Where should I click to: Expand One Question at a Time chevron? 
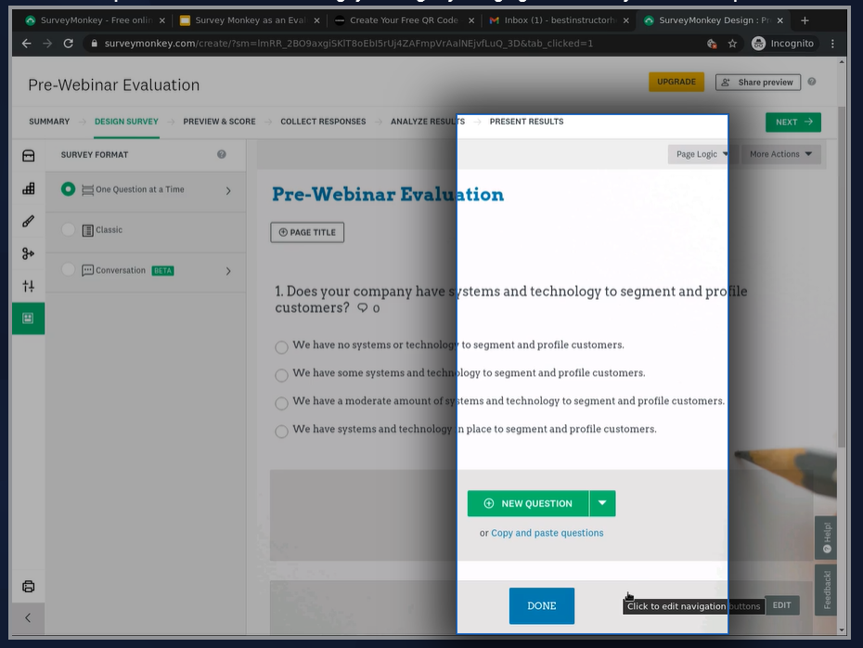click(x=228, y=190)
